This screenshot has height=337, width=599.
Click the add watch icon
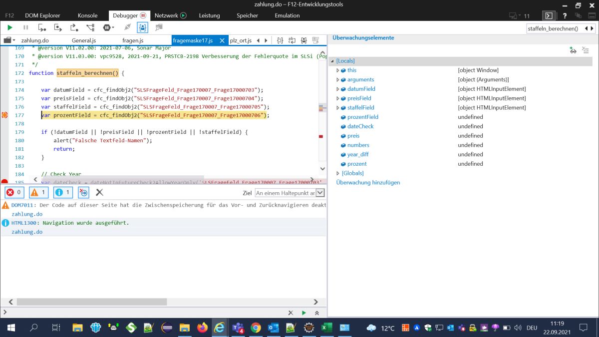[x=573, y=50]
